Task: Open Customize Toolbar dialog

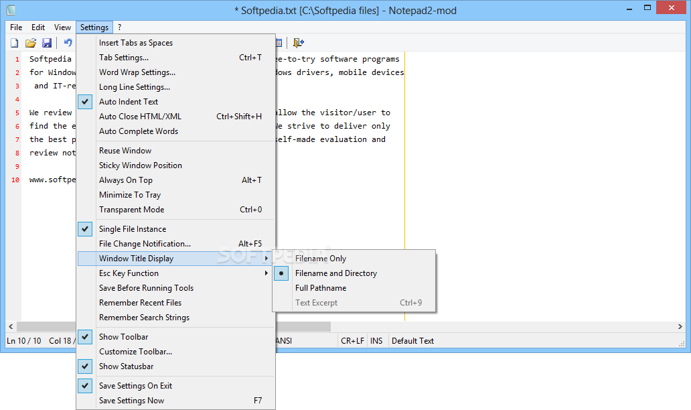Action: click(175, 352)
